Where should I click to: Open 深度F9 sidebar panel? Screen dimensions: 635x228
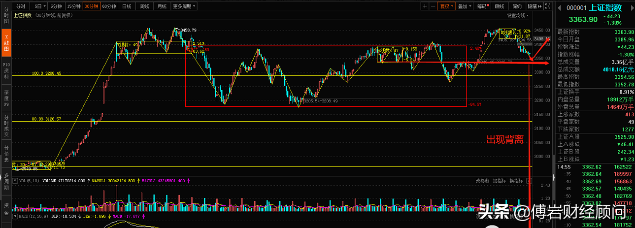pos(6,98)
